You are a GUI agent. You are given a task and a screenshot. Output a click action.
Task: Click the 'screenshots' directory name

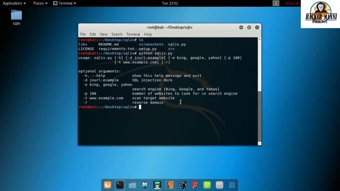(x=151, y=44)
